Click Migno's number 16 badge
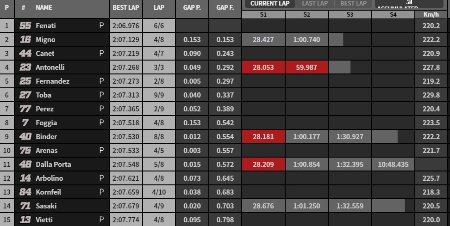Screen dimensions: 450x226 (x=25, y=40)
